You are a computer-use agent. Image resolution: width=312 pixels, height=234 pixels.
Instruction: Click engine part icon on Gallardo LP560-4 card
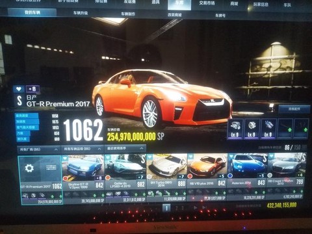(x=109, y=194)
